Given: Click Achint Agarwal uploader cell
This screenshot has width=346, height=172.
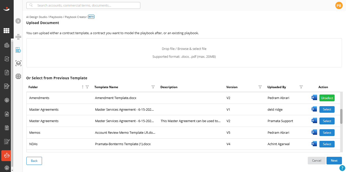Looking at the screenshot, I should click(x=279, y=144).
